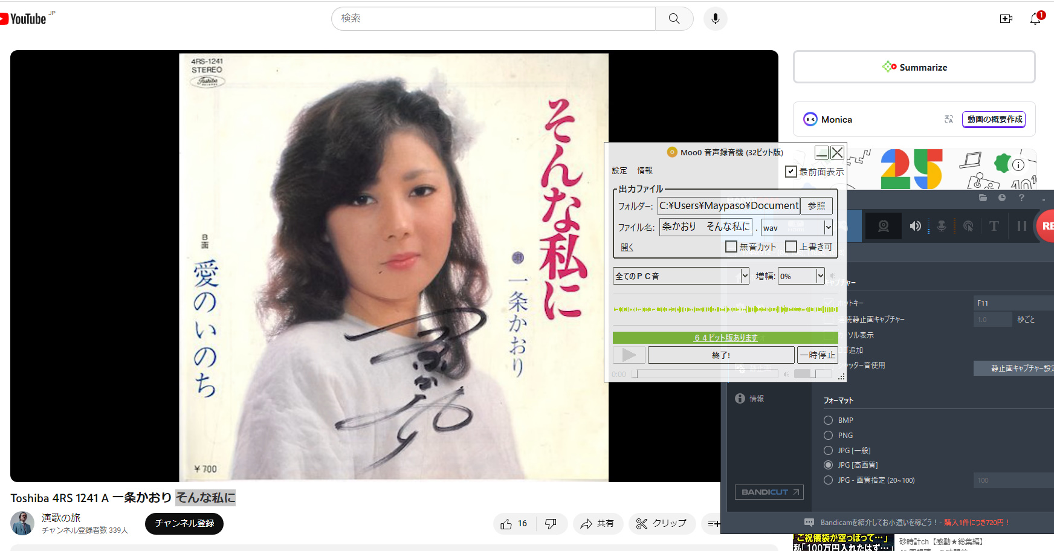Click 静止画キャプチャー設定 button in Bandicam
This screenshot has height=551, width=1054.
tap(1014, 368)
